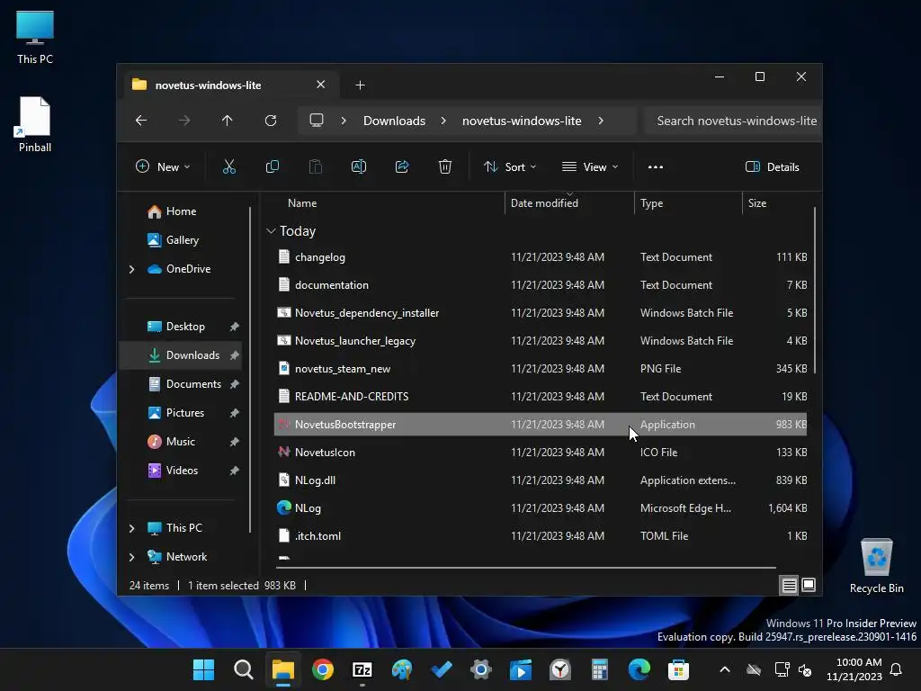Open Desktop in navigation pane

184,327
